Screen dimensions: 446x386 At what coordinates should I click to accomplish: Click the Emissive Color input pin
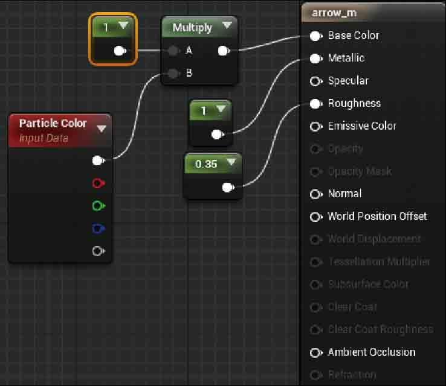(x=315, y=126)
